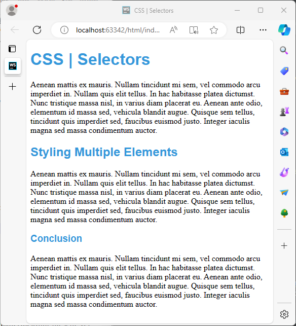296x326 pixels.
Task: Open a new tab with plus
Action: click(13, 87)
